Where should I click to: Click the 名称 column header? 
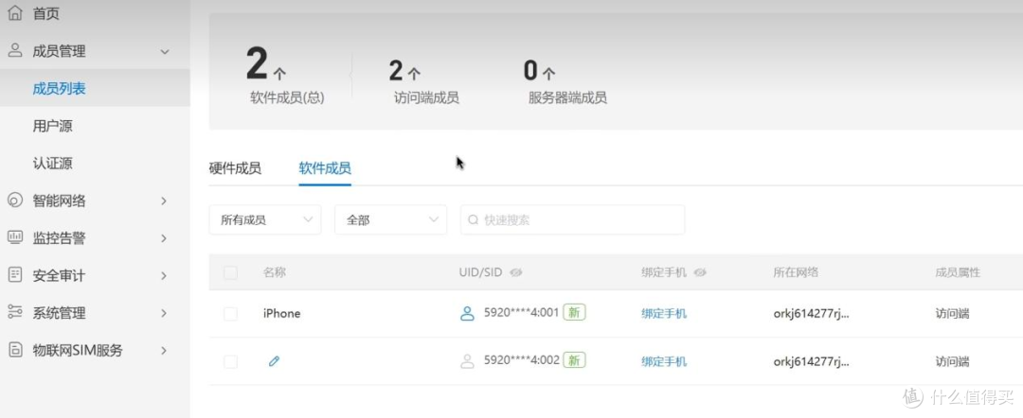tap(274, 272)
